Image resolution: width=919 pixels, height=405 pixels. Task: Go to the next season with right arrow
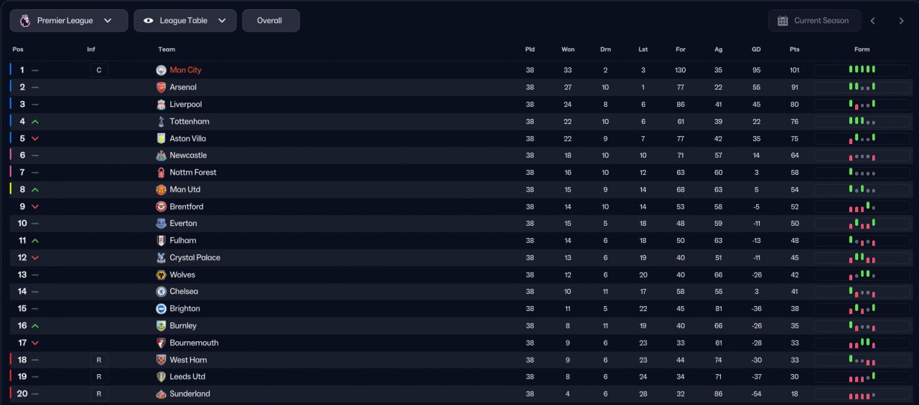[902, 21]
